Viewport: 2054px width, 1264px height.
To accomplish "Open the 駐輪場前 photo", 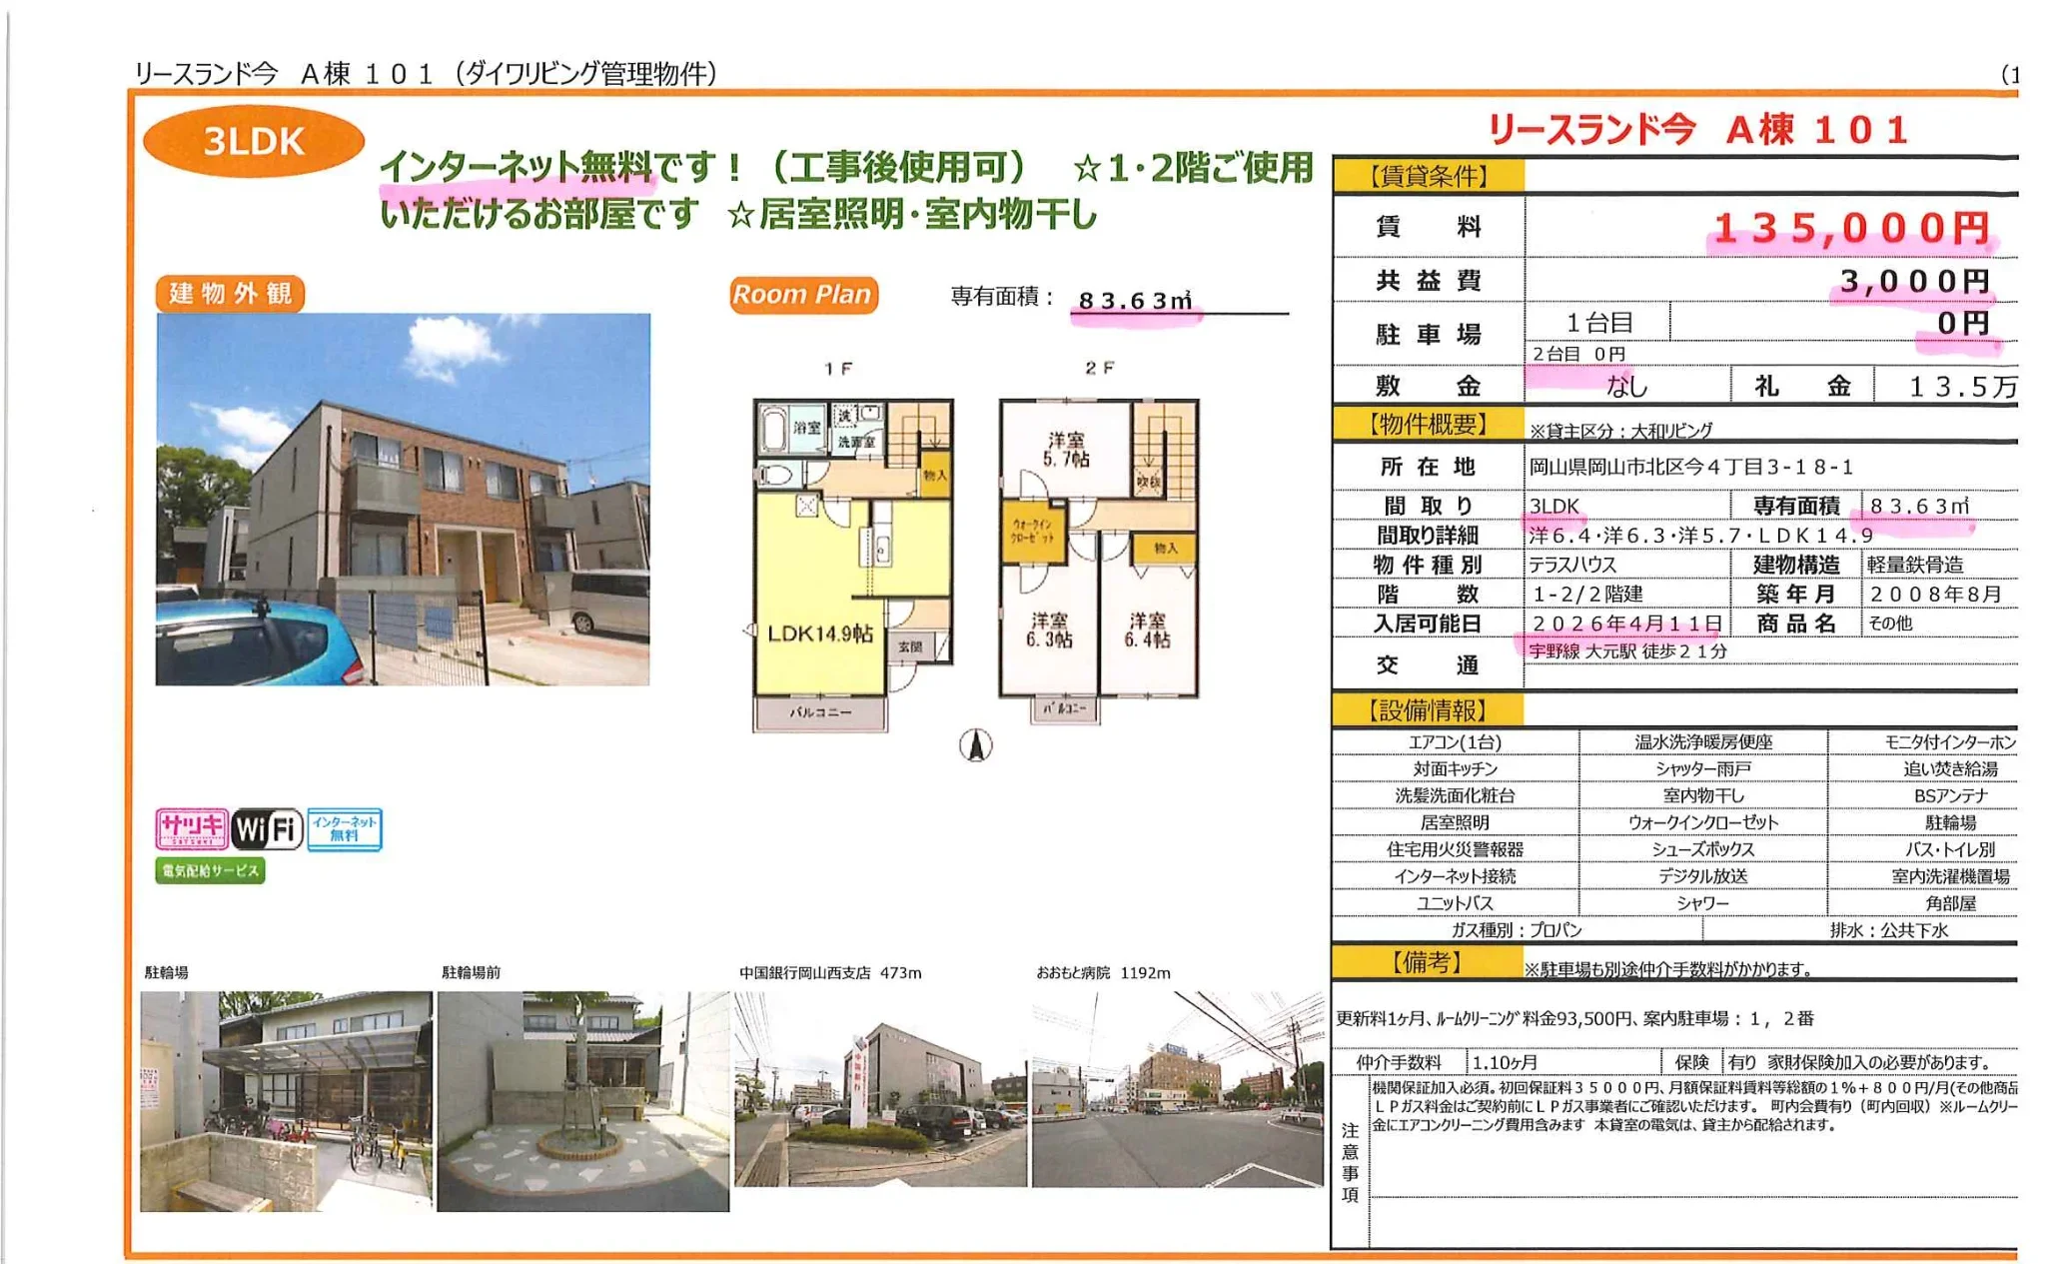I will pyautogui.click(x=582, y=1100).
